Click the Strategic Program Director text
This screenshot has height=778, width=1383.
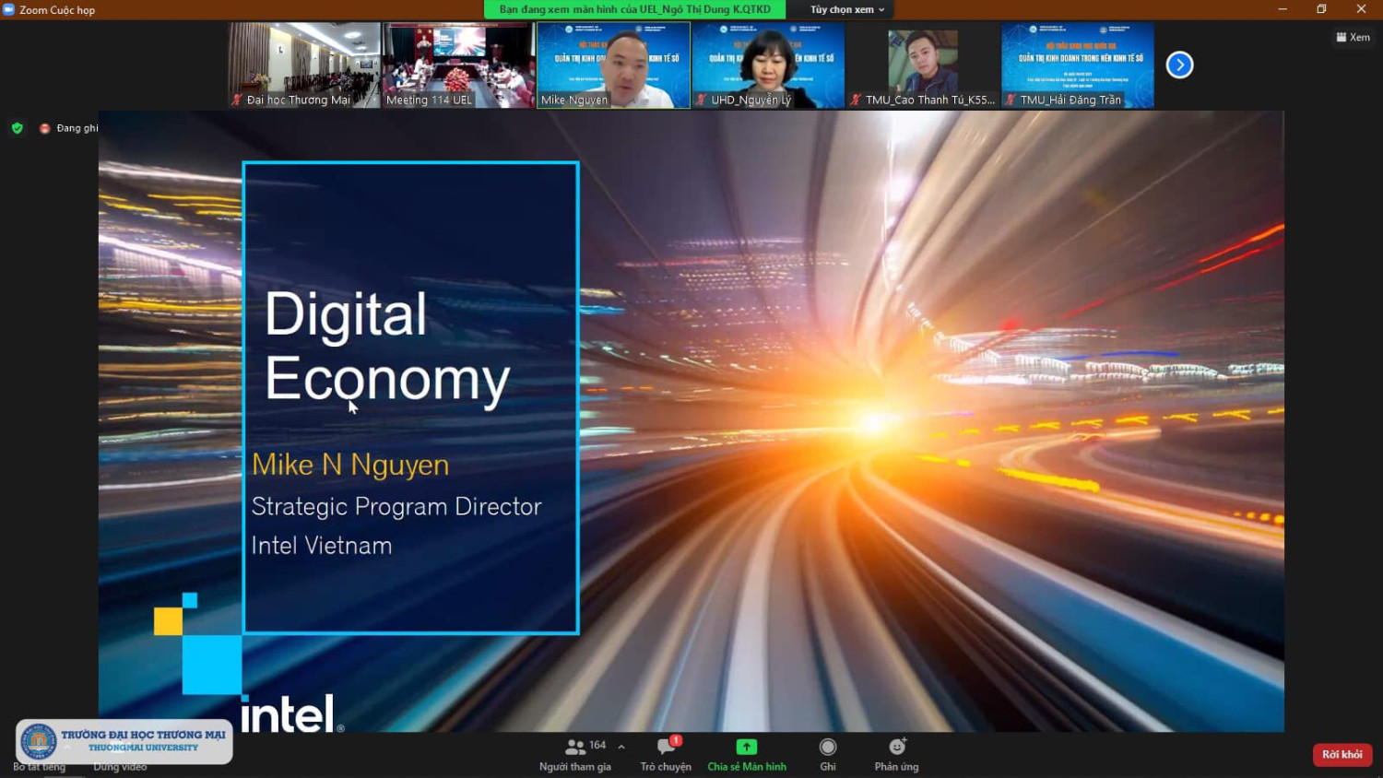396,506
